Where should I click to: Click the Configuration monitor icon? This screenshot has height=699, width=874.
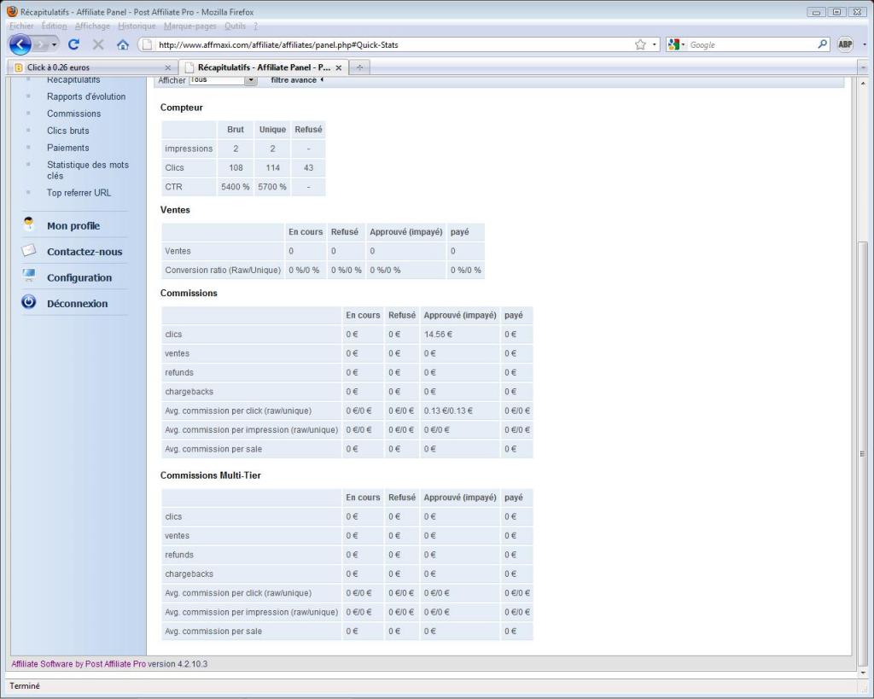tap(28, 276)
